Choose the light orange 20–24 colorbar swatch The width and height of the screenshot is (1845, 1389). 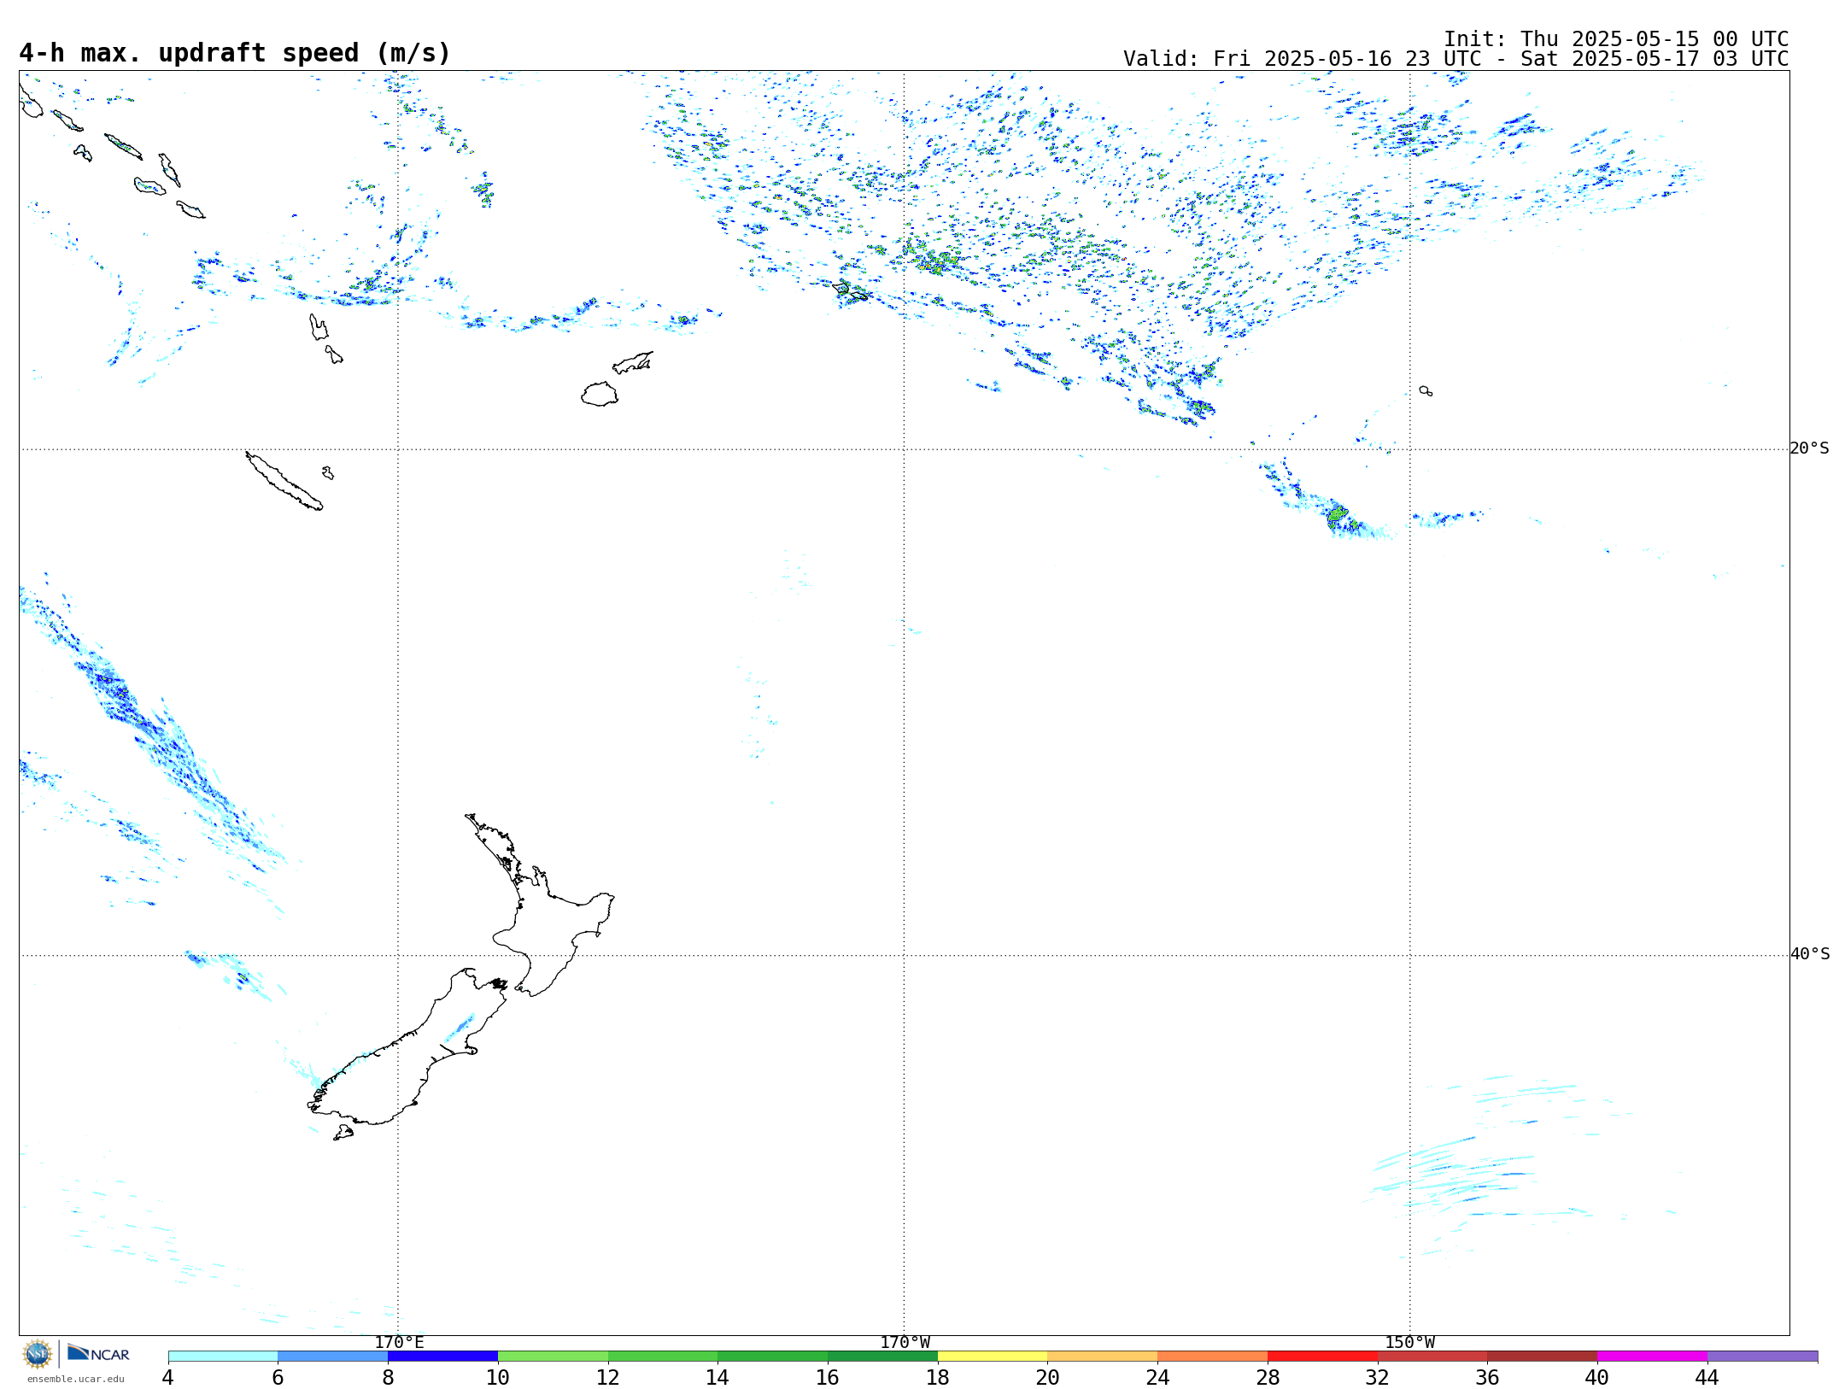[1103, 1356]
